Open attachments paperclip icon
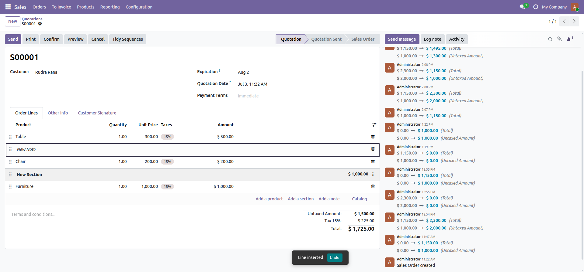This screenshot has width=584, height=272. click(x=559, y=39)
